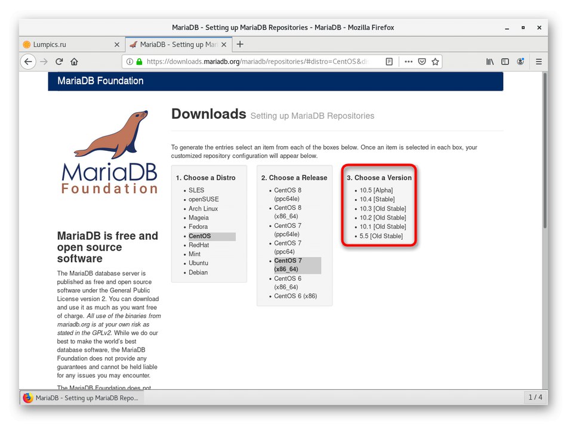Choose RedHat distro
This screenshot has height=424, width=567.
click(199, 245)
